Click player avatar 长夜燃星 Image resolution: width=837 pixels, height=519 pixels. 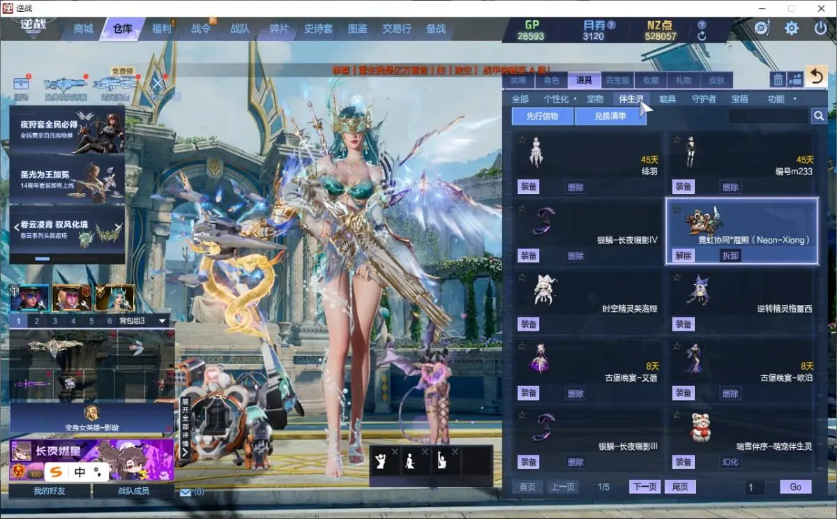pyautogui.click(x=21, y=451)
